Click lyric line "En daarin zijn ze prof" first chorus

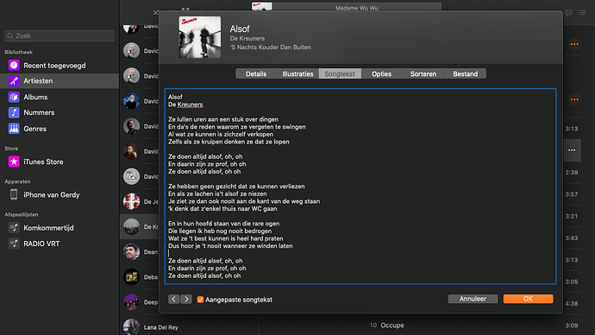click(207, 164)
